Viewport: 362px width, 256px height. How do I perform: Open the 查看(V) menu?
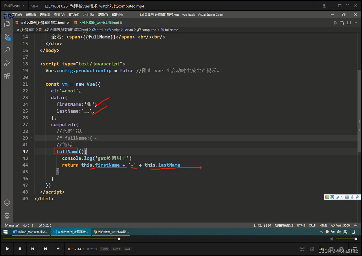click(x=59, y=15)
